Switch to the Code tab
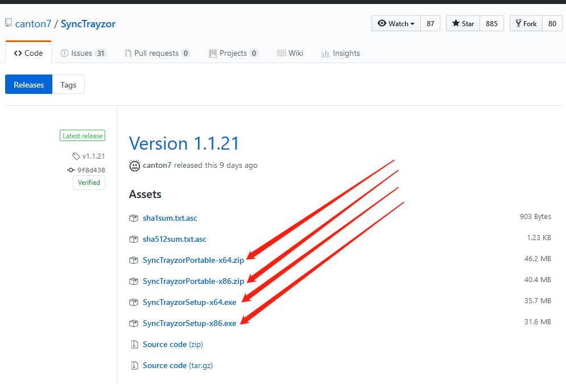Screen dimensions: 566x384 pyautogui.click(x=28, y=53)
